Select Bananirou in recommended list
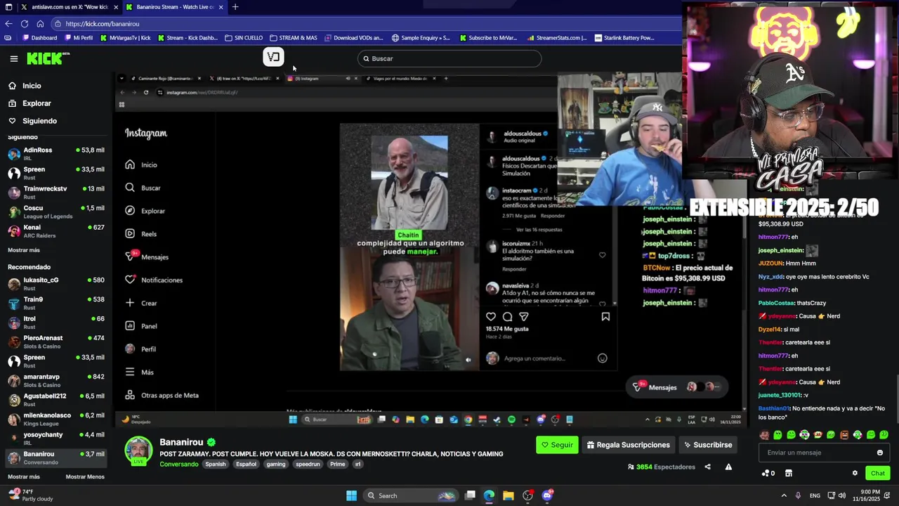The height and width of the screenshot is (506, 899). (x=55, y=458)
